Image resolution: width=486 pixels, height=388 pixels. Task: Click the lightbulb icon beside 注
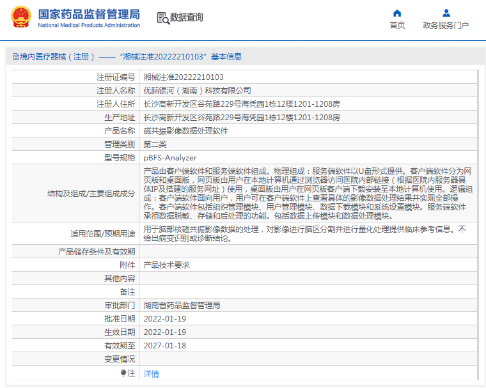pos(123,373)
